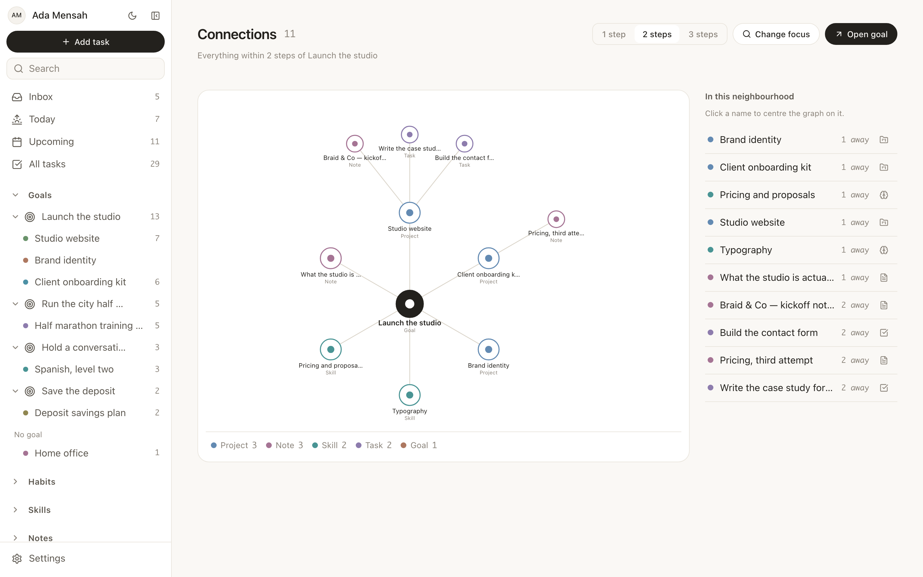923x577 pixels.
Task: Select Typography skill node in graph
Action: (x=410, y=395)
